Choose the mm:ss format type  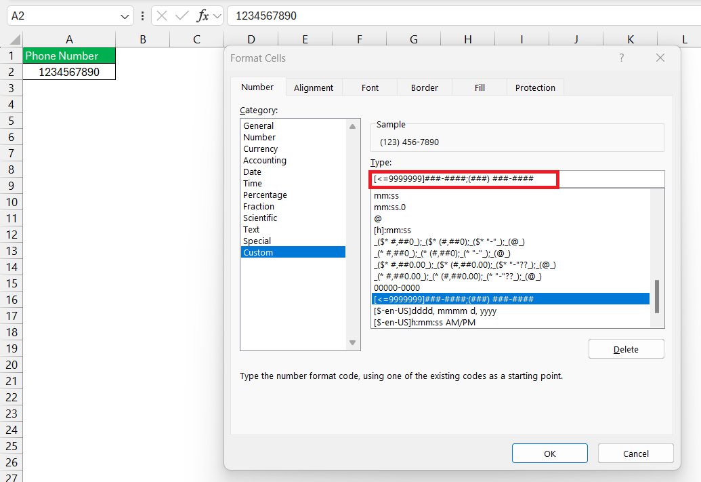click(x=511, y=195)
